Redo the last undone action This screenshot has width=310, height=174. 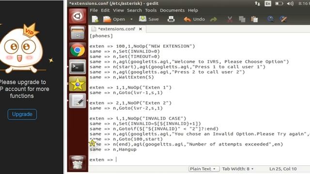[214, 19]
